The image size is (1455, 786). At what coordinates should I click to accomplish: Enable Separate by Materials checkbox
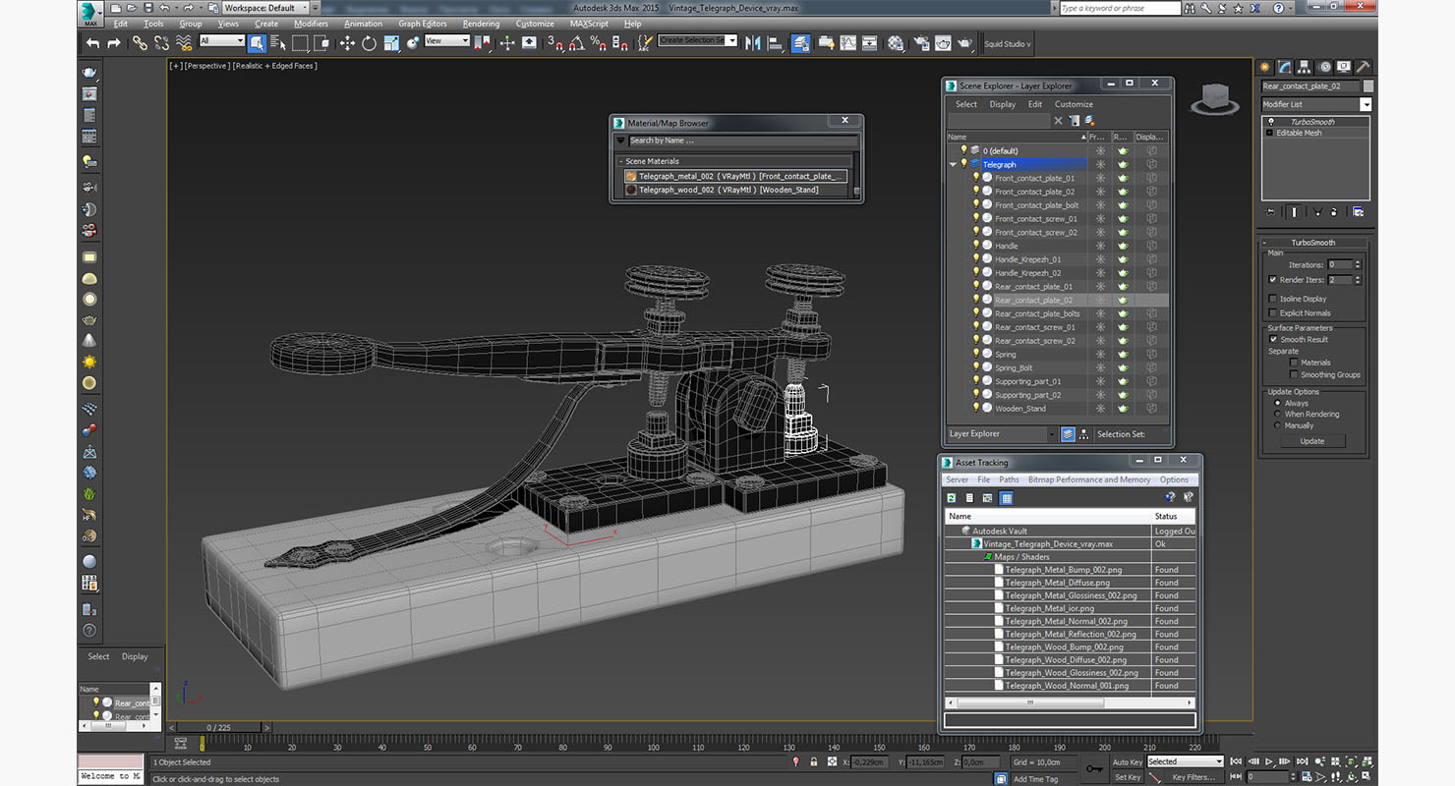[1294, 363]
